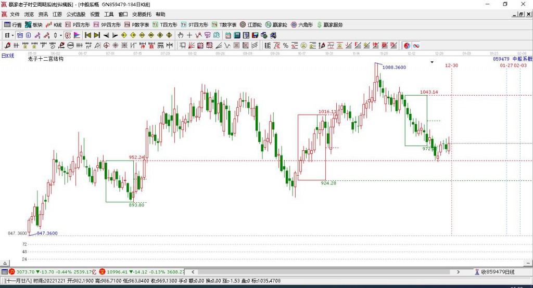Screen dimensions: 533x288
Task: Open the calculator icon
Action: [x=237, y=35]
